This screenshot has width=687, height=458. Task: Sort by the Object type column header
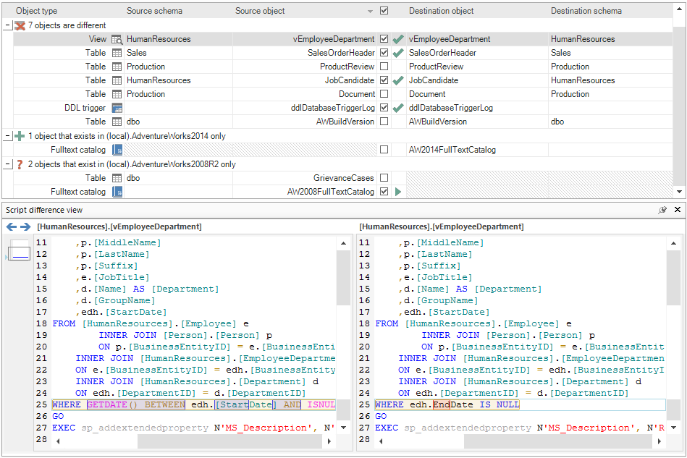pyautogui.click(x=36, y=11)
